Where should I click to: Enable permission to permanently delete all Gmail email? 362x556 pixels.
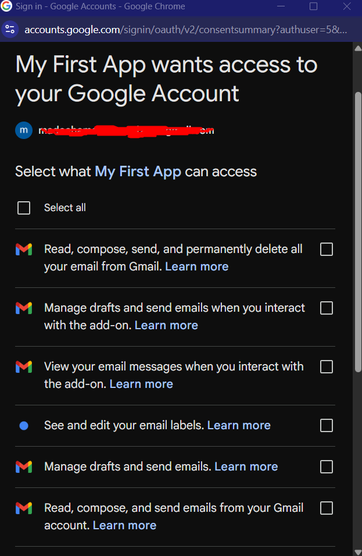[x=327, y=250]
